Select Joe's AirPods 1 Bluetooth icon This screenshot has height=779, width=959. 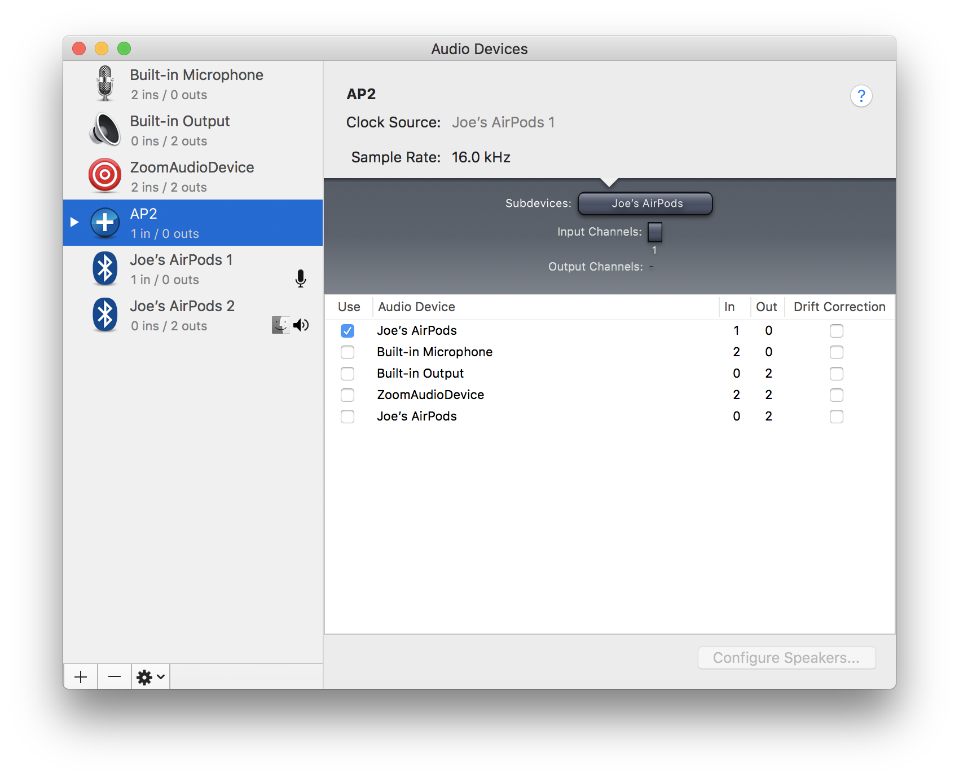tap(105, 268)
